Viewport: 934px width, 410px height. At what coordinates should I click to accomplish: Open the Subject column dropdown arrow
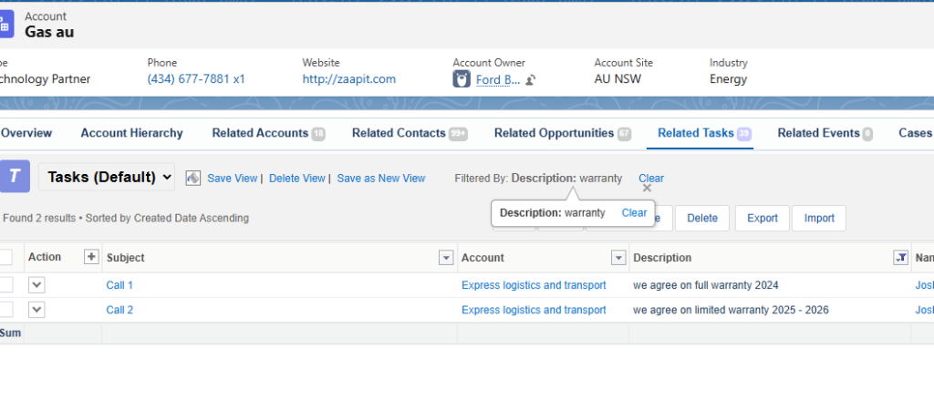(x=446, y=258)
